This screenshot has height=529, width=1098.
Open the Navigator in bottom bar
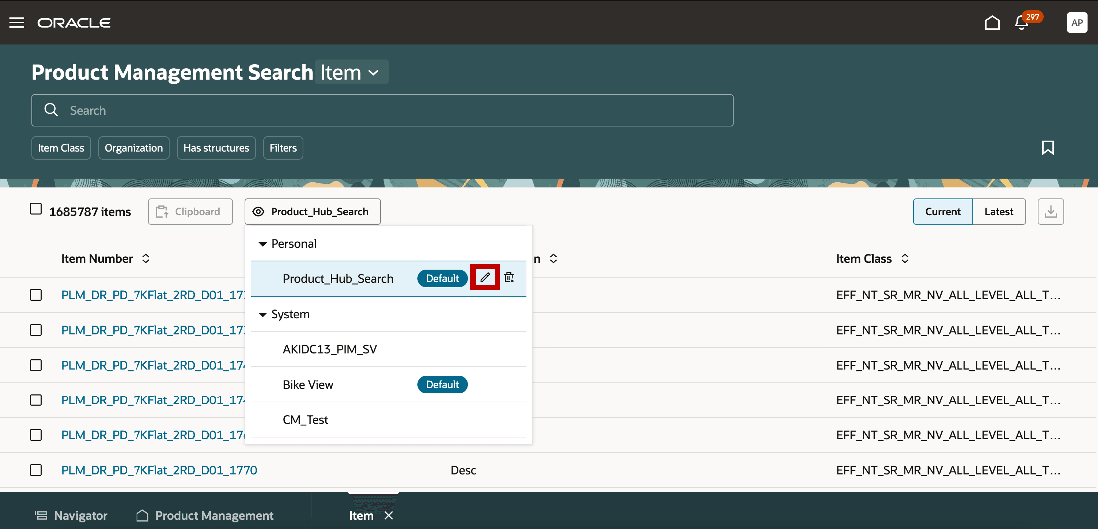[x=71, y=515]
